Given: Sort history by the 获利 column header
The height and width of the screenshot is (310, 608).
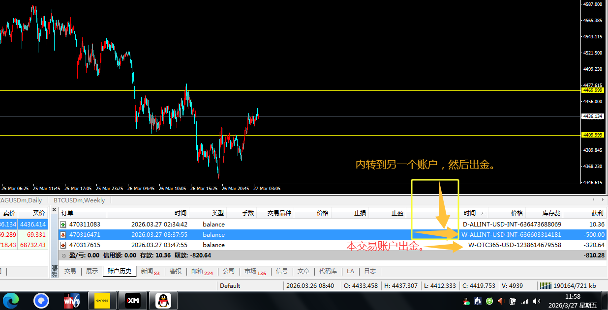Looking at the screenshot, I should coord(597,213).
